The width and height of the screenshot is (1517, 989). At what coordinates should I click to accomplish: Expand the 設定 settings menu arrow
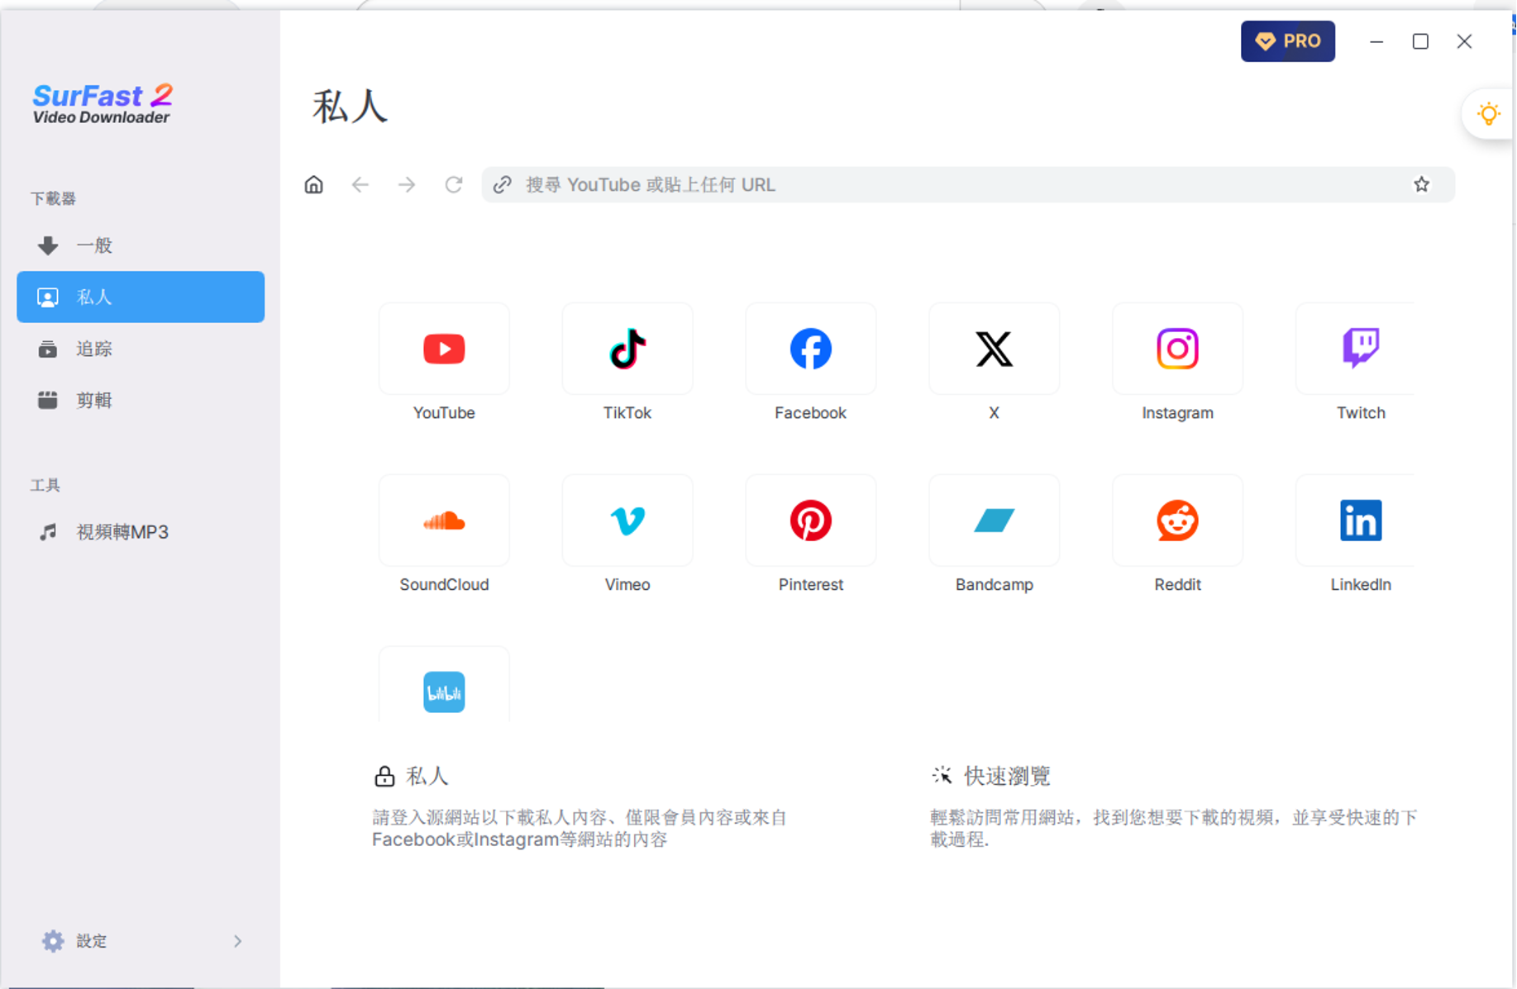point(237,941)
